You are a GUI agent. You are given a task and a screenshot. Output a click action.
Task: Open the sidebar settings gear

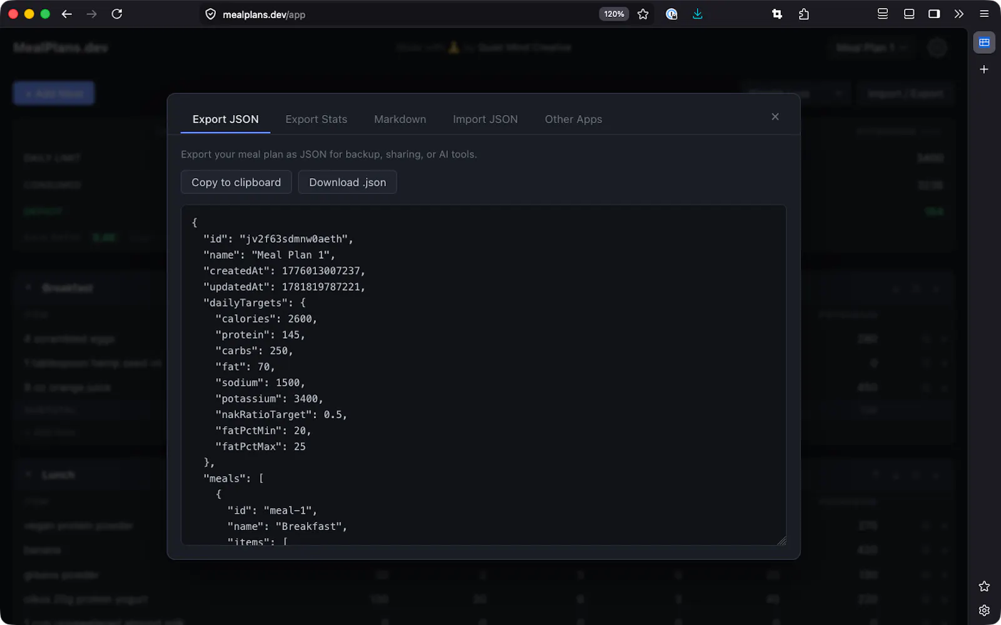pyautogui.click(x=984, y=611)
